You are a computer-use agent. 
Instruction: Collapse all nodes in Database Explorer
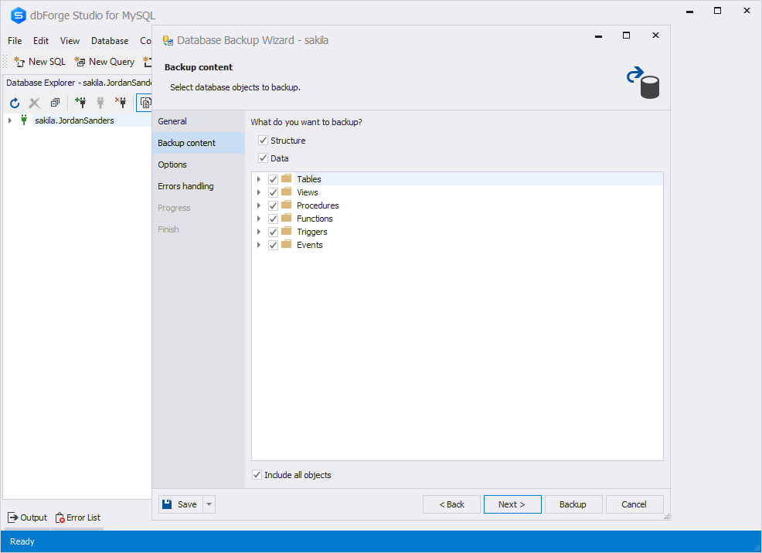tap(55, 103)
